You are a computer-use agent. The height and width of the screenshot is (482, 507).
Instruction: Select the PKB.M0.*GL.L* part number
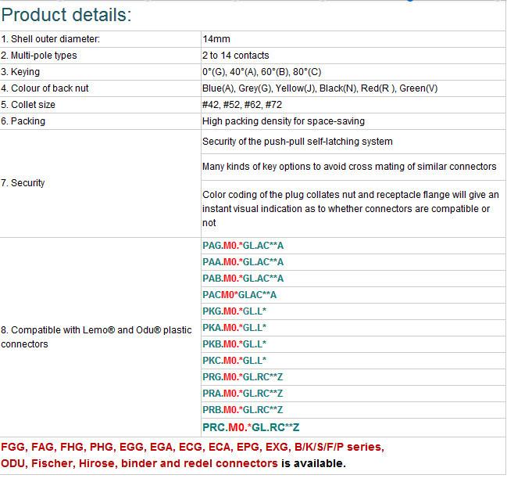click(234, 344)
